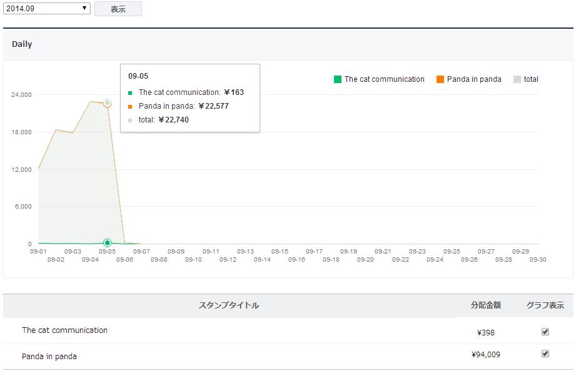The height and width of the screenshot is (376, 581).
Task: Click the ¥94,009 amount value
Action: coord(486,355)
